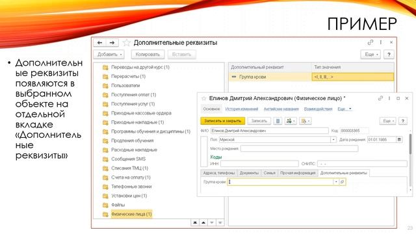Select the Переводы на другой курс folder icon
Viewport: 416px width, 234px height.
coord(105,68)
